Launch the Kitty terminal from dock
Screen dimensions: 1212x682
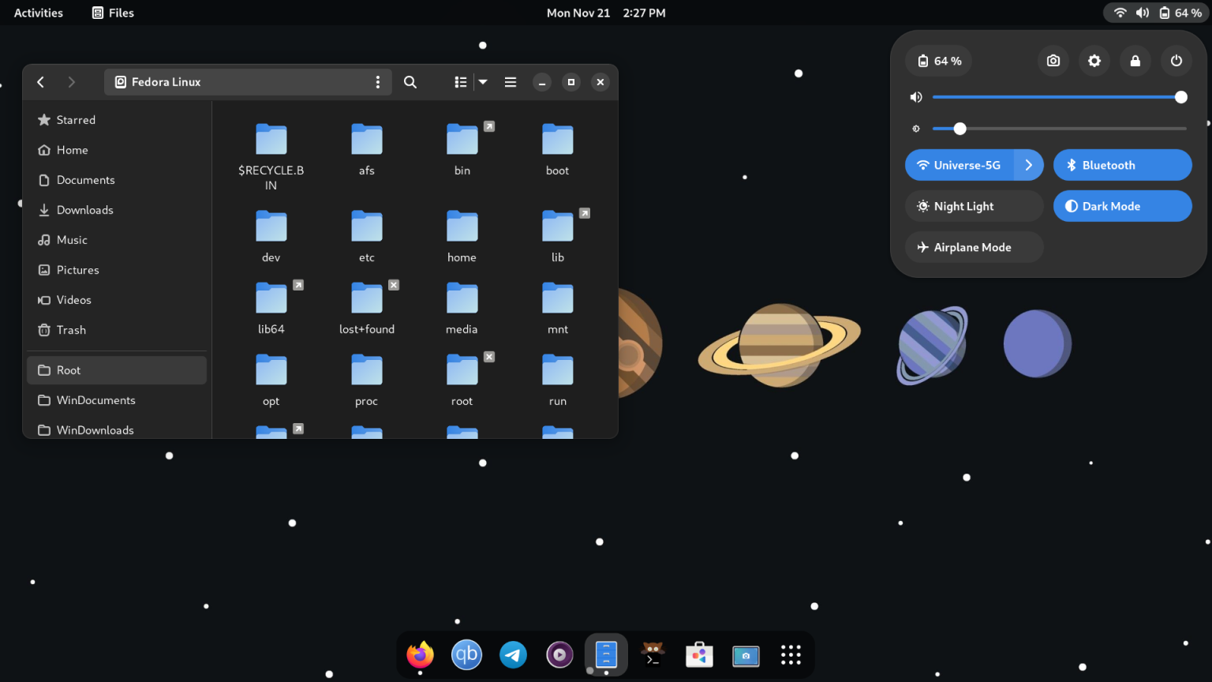pos(653,654)
